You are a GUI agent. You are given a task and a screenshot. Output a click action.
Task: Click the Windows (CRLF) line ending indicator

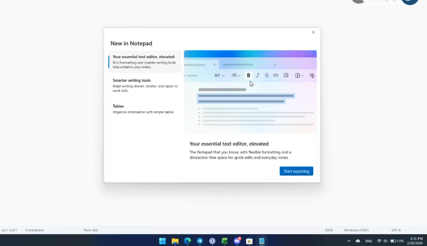[356, 230]
